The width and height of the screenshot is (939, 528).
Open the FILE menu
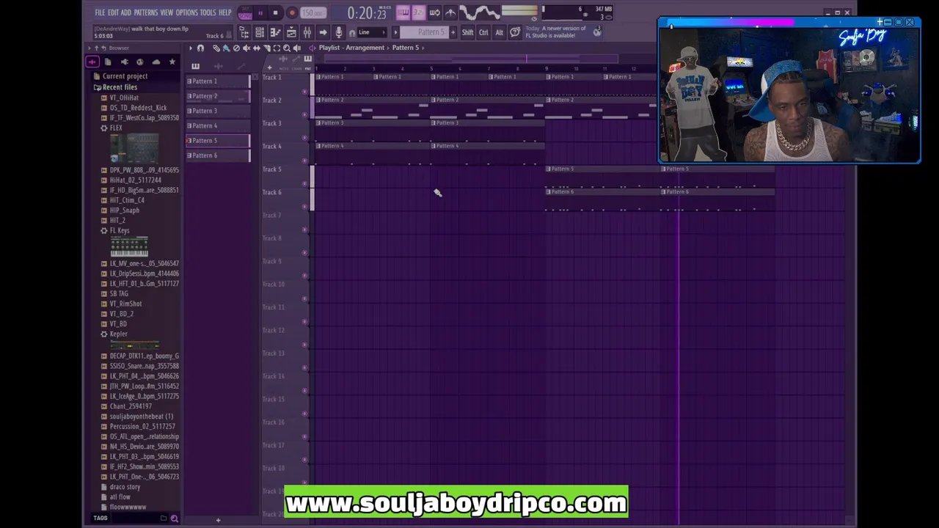(x=100, y=12)
